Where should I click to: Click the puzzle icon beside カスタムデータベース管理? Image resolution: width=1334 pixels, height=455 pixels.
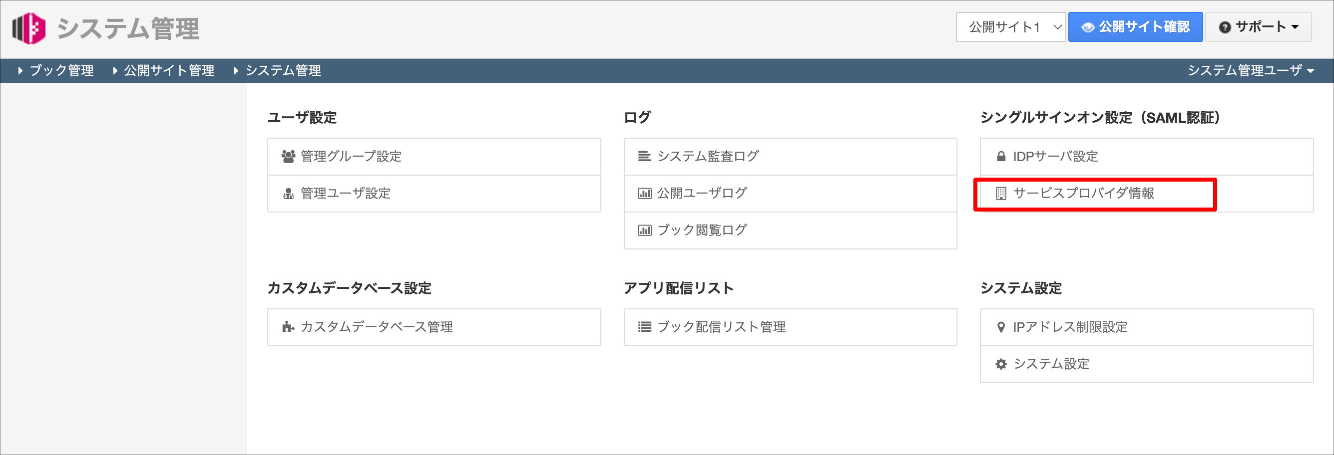(x=288, y=327)
